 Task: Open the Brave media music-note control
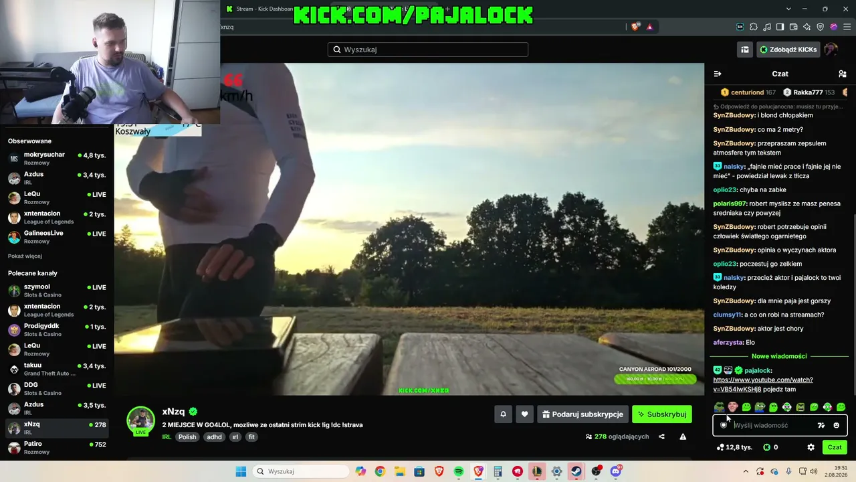click(x=767, y=27)
